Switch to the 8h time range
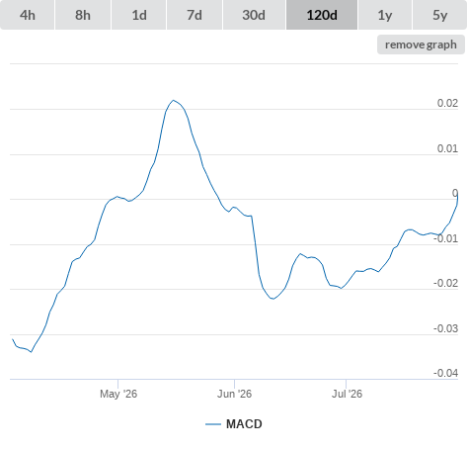 coord(83,15)
